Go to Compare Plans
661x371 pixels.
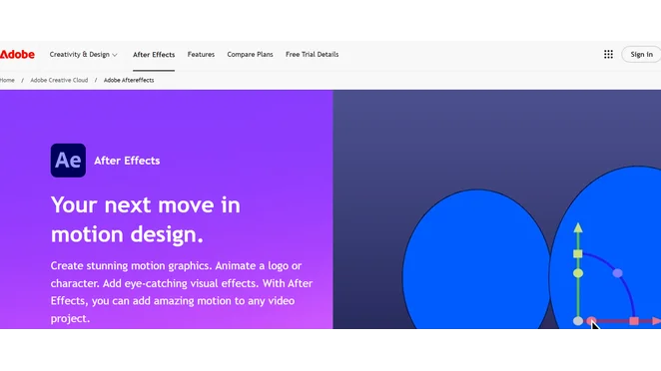coord(250,54)
